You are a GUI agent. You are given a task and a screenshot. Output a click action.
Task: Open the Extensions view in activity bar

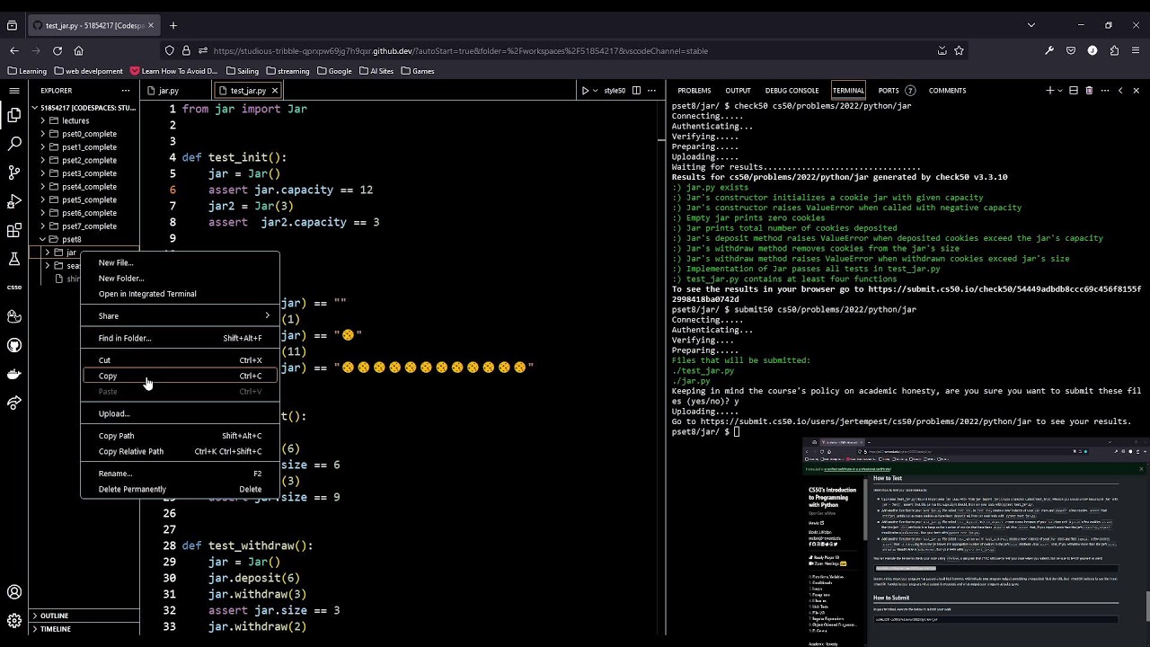click(x=14, y=231)
